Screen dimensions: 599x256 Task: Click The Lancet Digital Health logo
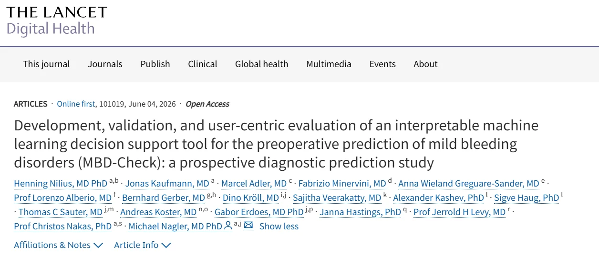click(57, 21)
